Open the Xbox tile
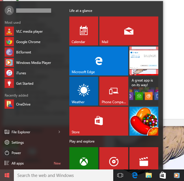The height and width of the screenshot is (181, 184). pyautogui.click(x=84, y=158)
